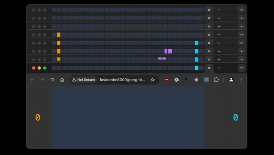Open the blue 1Password extension icon

pos(177,80)
